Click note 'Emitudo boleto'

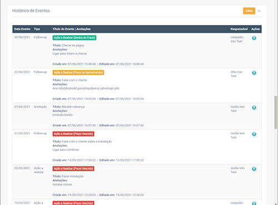[62, 115]
